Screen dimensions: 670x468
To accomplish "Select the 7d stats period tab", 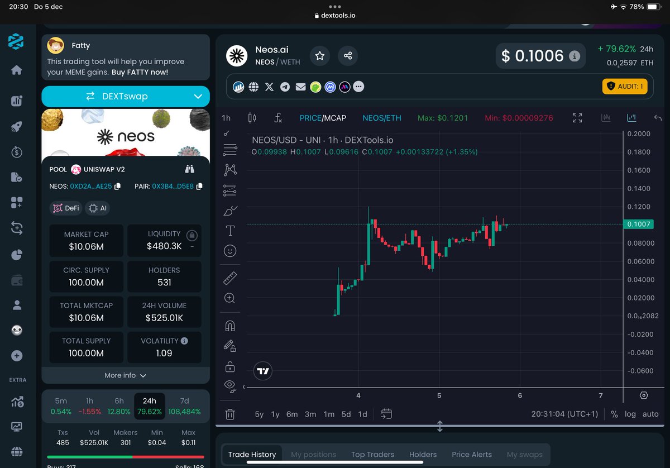I will [x=184, y=406].
